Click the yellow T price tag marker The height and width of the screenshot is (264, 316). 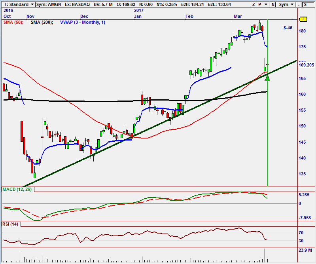pyautogui.click(x=303, y=19)
